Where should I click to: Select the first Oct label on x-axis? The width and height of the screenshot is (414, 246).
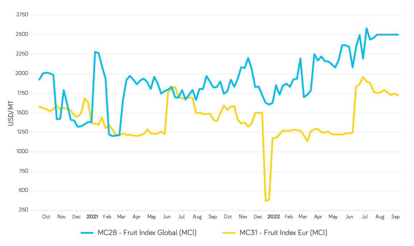point(46,217)
